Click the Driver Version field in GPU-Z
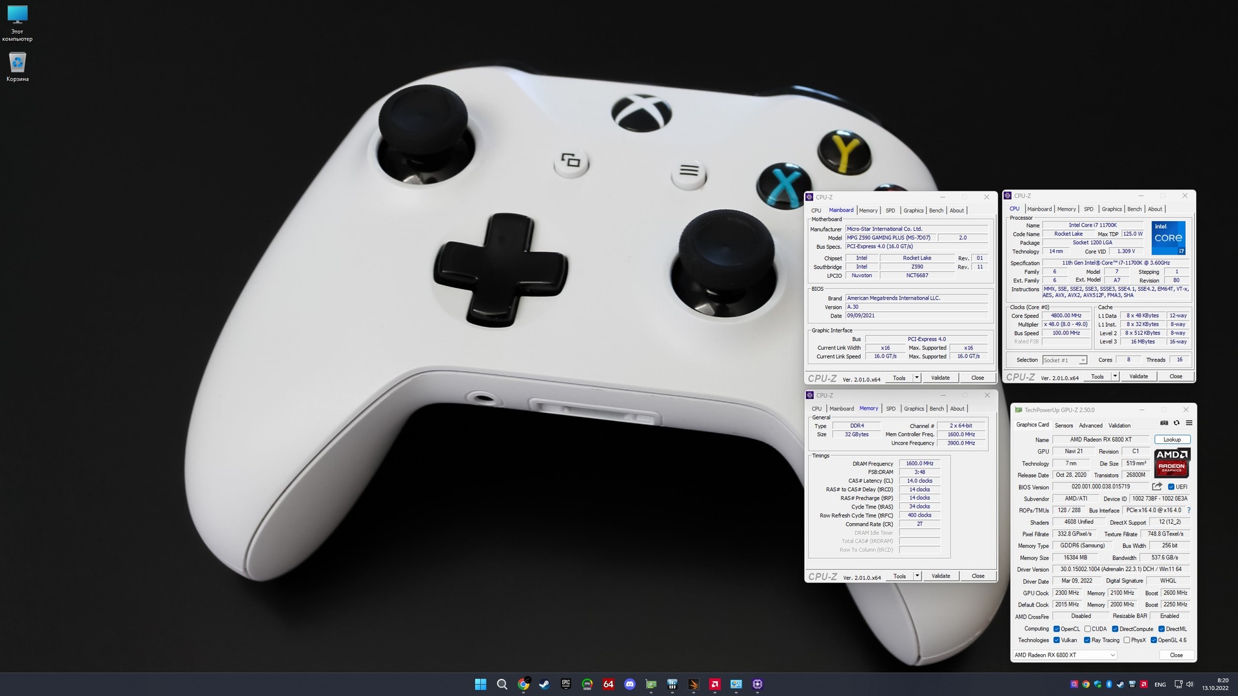This screenshot has height=696, width=1238. [1121, 570]
